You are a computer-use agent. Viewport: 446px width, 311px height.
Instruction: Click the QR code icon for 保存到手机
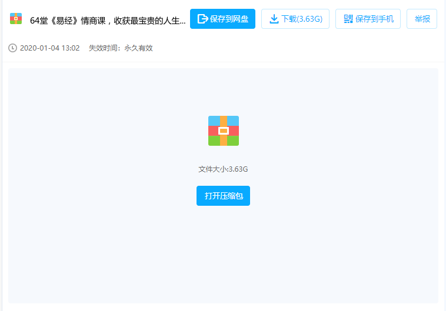tap(348, 19)
